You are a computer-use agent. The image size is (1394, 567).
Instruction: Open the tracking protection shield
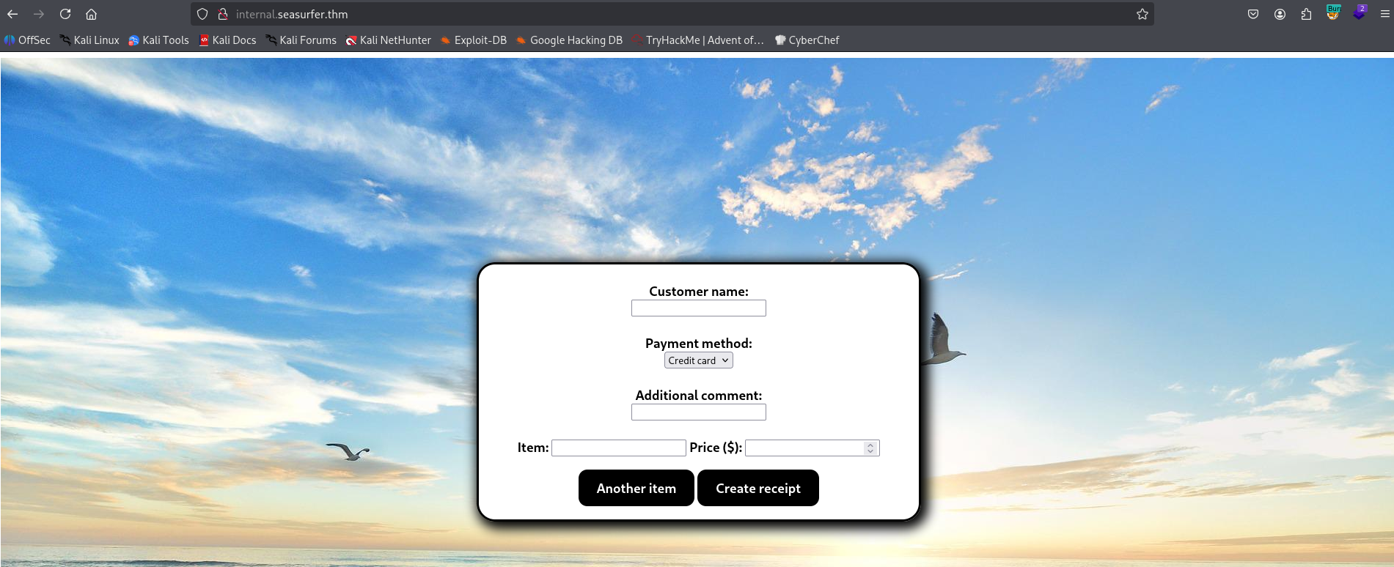(x=202, y=14)
